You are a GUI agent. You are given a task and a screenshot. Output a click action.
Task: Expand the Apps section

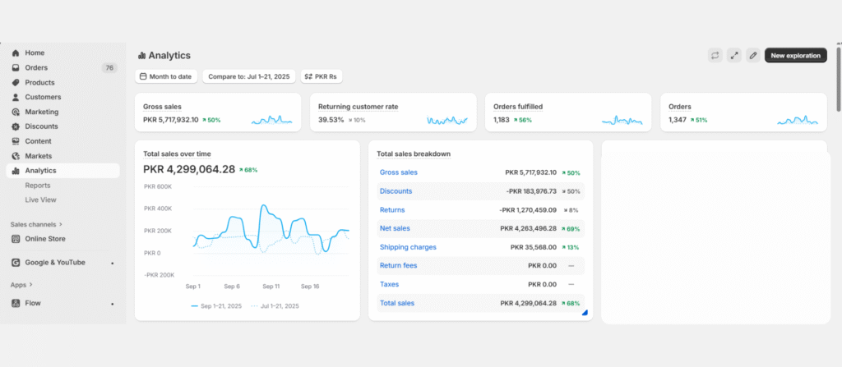[x=21, y=285]
